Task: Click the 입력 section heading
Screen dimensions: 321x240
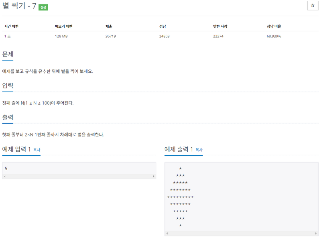Action: (8, 85)
